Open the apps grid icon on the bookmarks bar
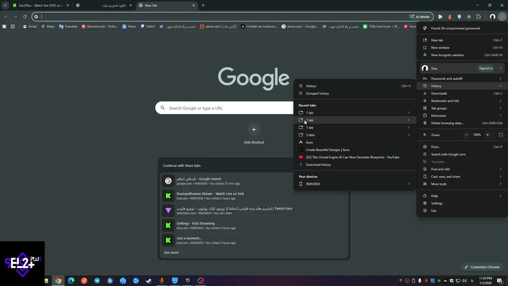Screen dimensions: 508x286 coord(13,27)
